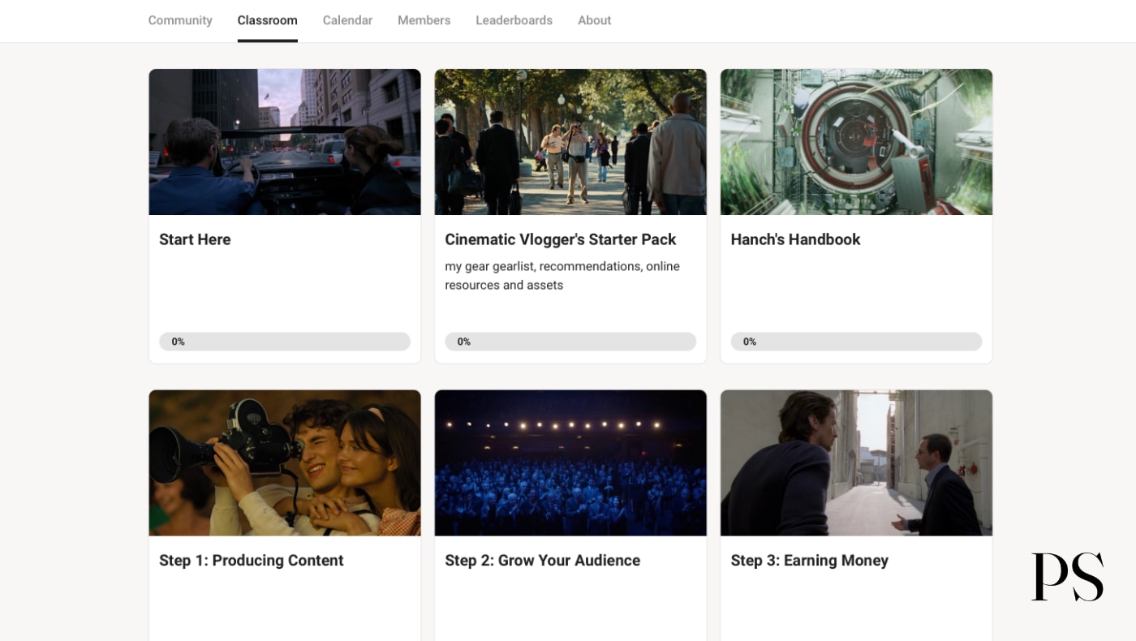Open Cinematic Vlogger's Starter Pack title link

click(560, 239)
